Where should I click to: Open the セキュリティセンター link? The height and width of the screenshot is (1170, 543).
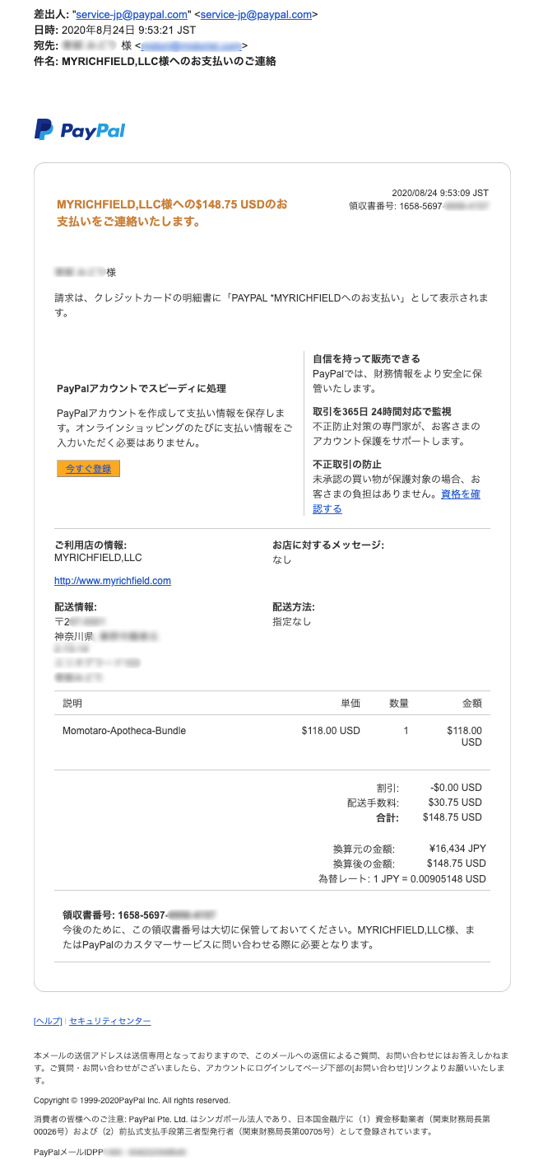point(110,1021)
